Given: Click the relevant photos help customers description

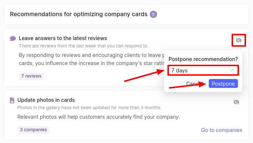Looking at the screenshot, I should [98, 117].
